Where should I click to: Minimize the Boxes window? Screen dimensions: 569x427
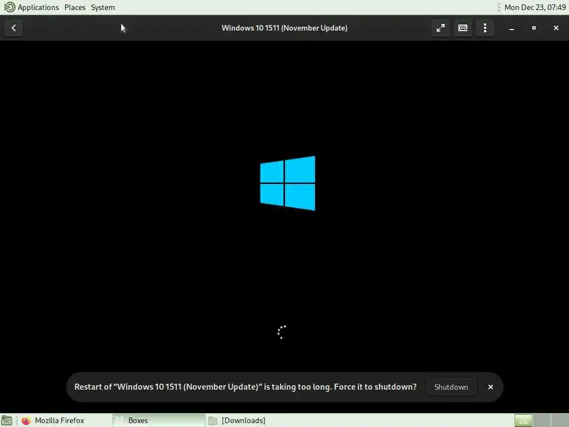(512, 28)
